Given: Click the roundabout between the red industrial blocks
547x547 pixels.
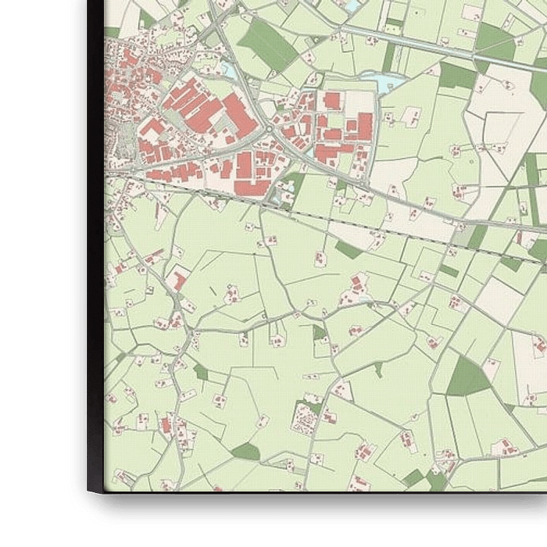Looking at the screenshot, I should click(x=270, y=130).
